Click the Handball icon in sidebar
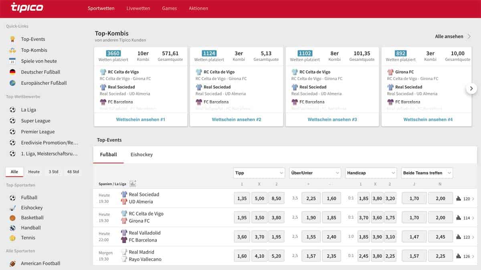The width and height of the screenshot is (481, 270). coord(12,228)
